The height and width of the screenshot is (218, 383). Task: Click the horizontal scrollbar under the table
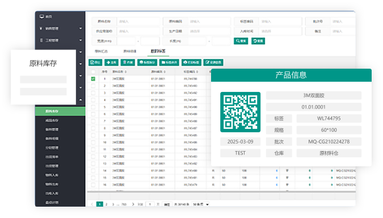point(221,192)
